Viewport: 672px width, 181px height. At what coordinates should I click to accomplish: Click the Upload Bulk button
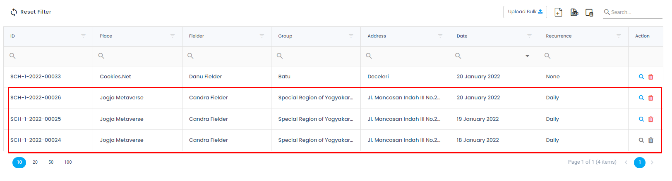[525, 12]
